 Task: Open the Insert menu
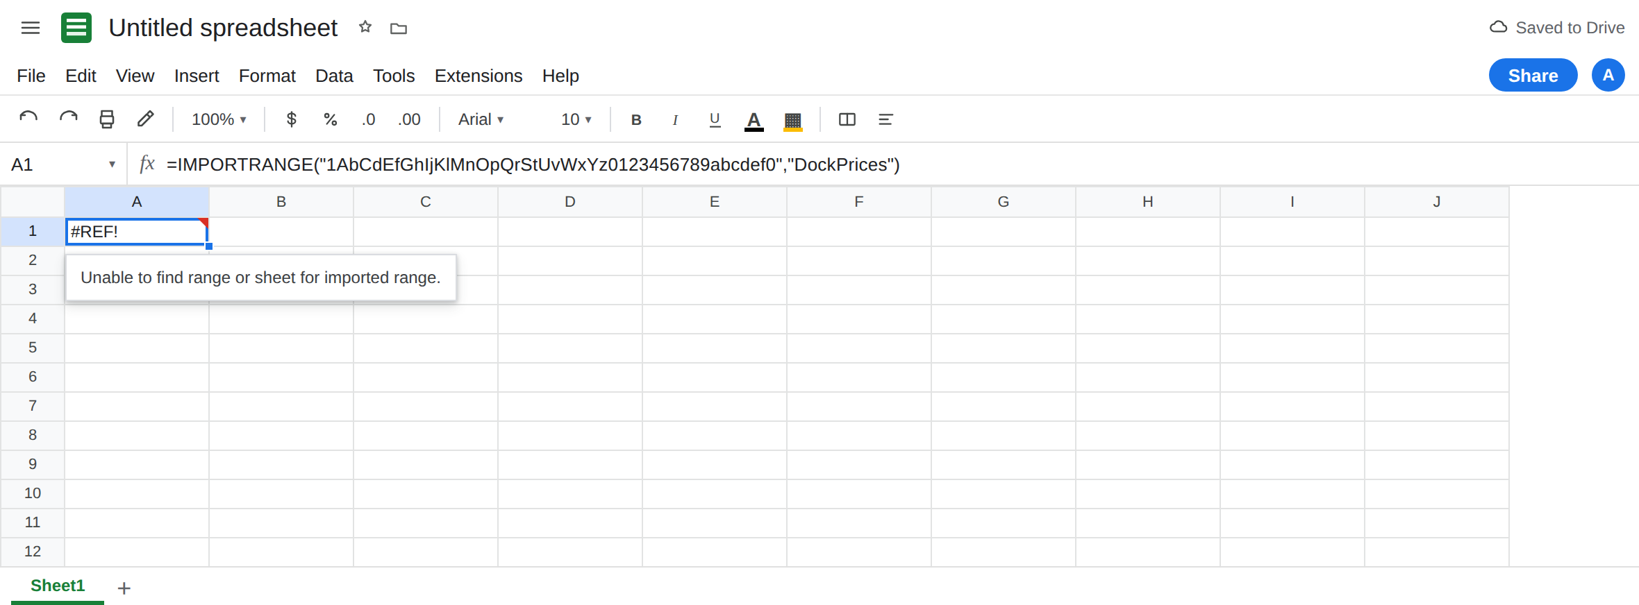(197, 76)
